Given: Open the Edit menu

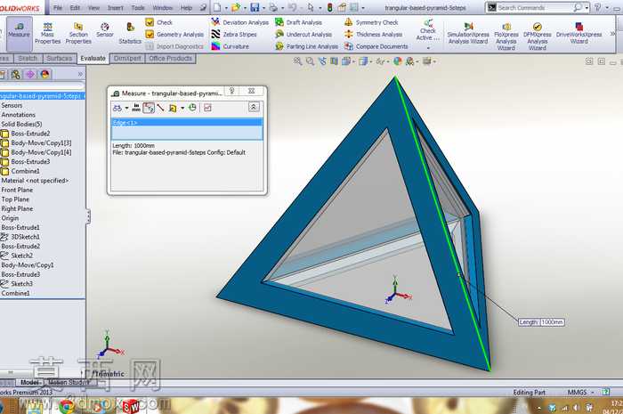Looking at the screenshot, I should pyautogui.click(x=75, y=7).
